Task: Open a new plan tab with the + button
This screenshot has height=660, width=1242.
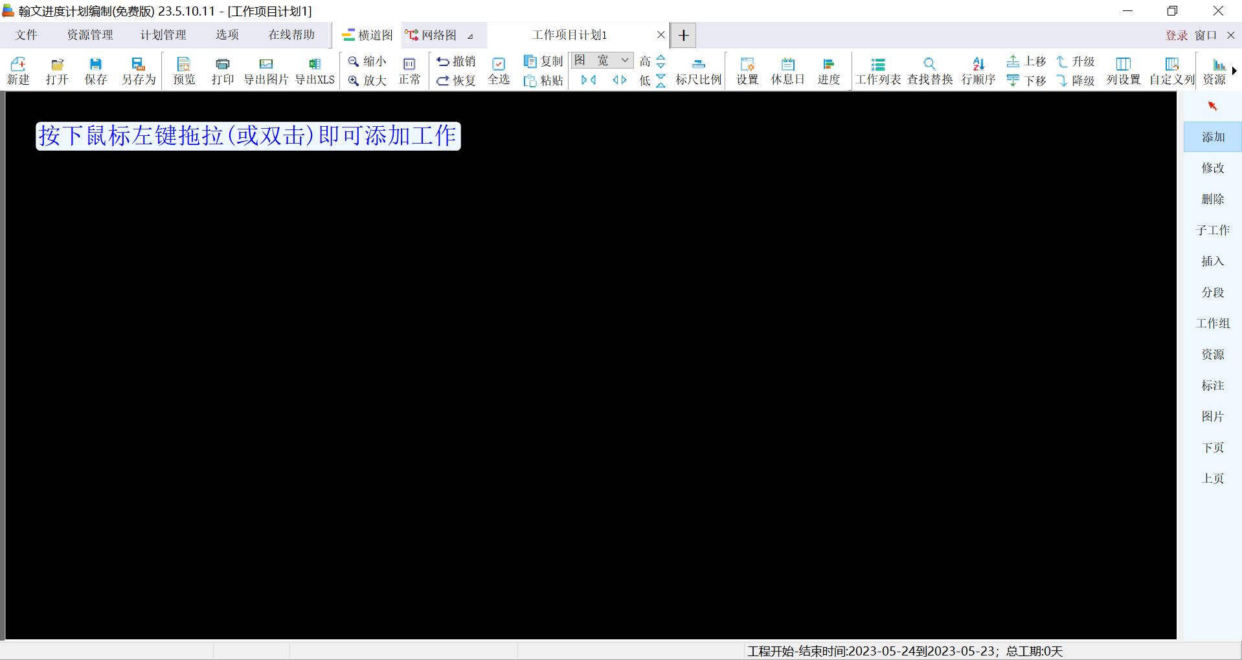Action: 683,35
